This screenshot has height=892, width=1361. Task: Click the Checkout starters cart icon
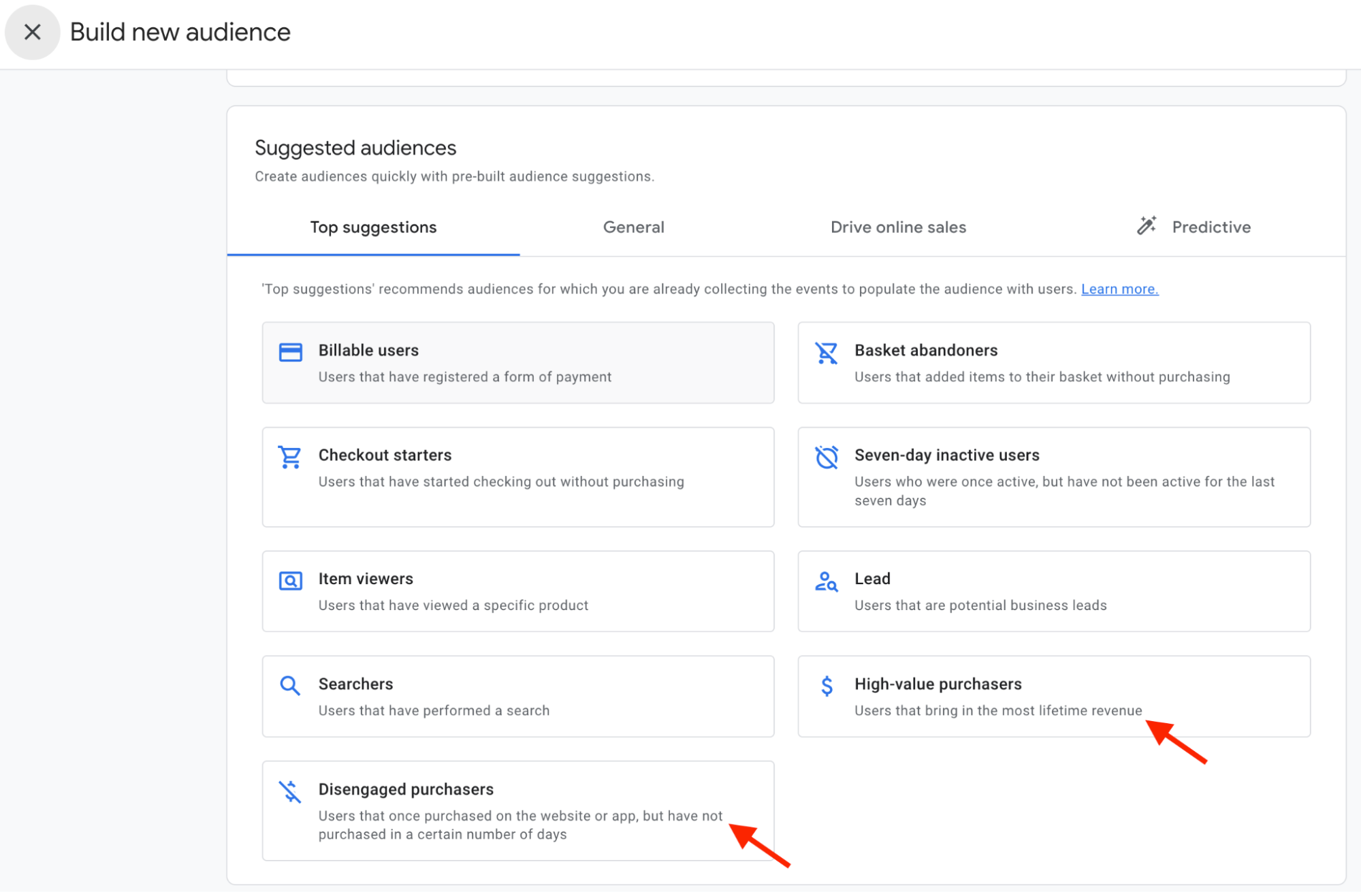click(290, 458)
